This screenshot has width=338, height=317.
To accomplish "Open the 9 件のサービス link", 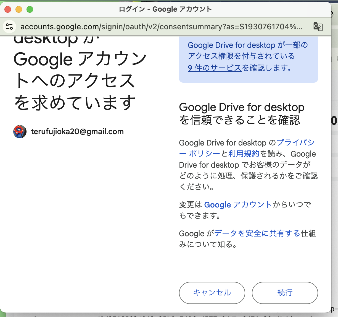I will click(x=214, y=68).
